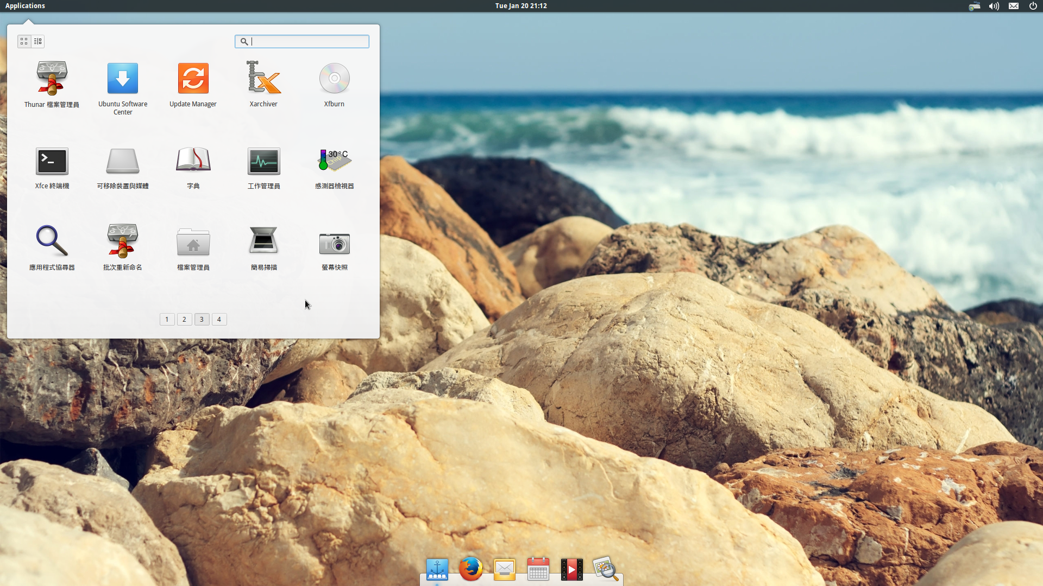1043x586 pixels.
Task: Open home folder file manager (檔案管理員)
Action: [x=193, y=242]
